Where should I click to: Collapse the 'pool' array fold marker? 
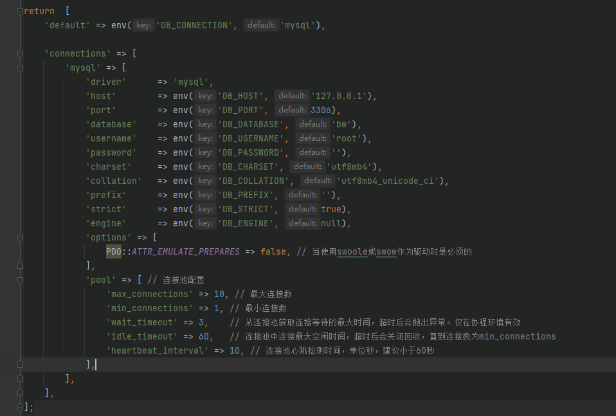pos(21,280)
